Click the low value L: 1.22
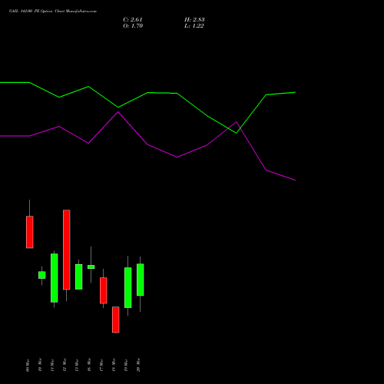384x384 pixels. (194, 25)
